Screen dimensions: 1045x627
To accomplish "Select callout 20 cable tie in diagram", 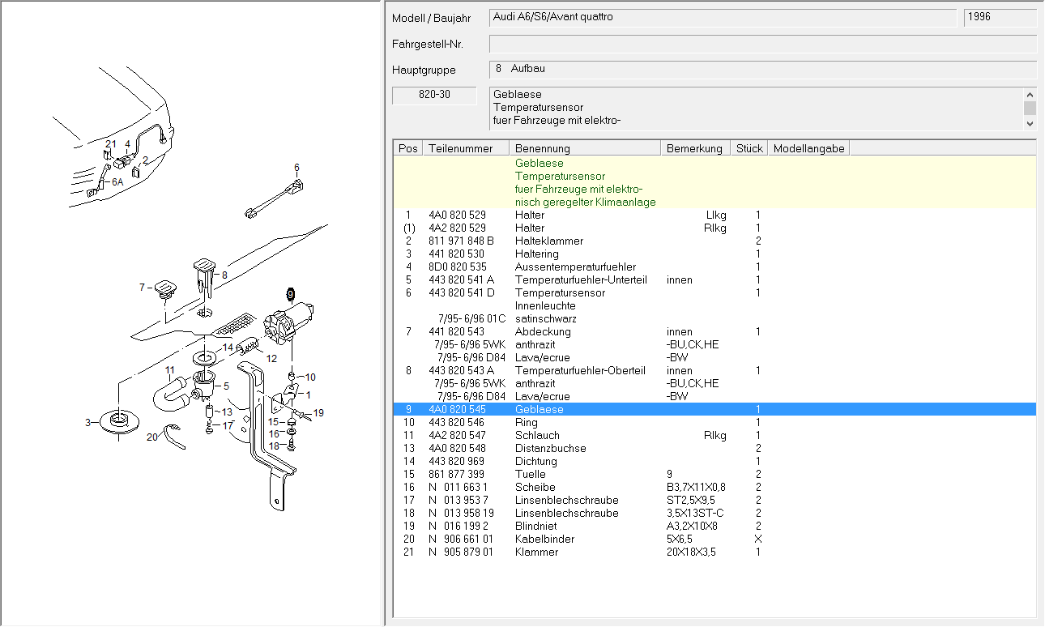I will pos(152,437).
